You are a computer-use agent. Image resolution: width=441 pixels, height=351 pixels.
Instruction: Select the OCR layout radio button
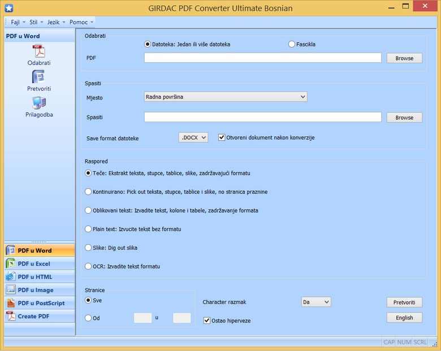tap(88, 266)
